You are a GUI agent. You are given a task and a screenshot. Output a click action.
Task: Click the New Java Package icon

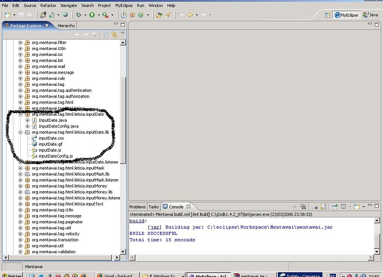[x=133, y=15]
